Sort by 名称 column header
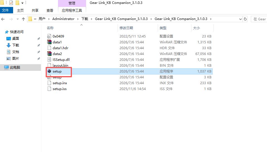Image resolution: width=267 pixels, height=152 pixels. 50,28
